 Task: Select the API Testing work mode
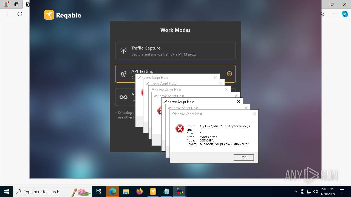pos(175,74)
